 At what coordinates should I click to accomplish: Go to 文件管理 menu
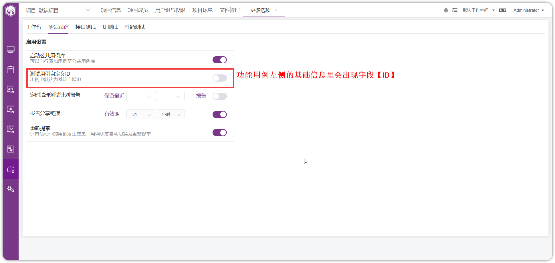click(x=230, y=10)
